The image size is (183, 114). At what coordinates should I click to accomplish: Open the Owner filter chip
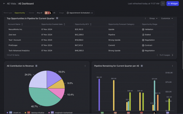point(42,13)
